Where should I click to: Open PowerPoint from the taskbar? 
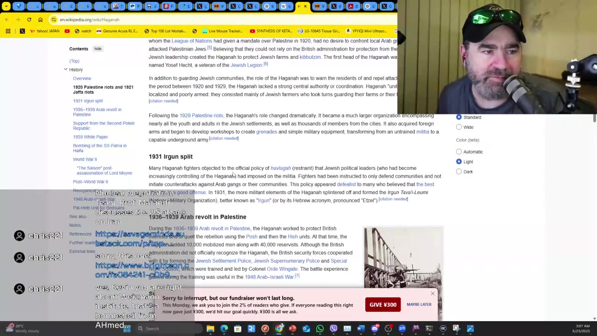coord(292,329)
